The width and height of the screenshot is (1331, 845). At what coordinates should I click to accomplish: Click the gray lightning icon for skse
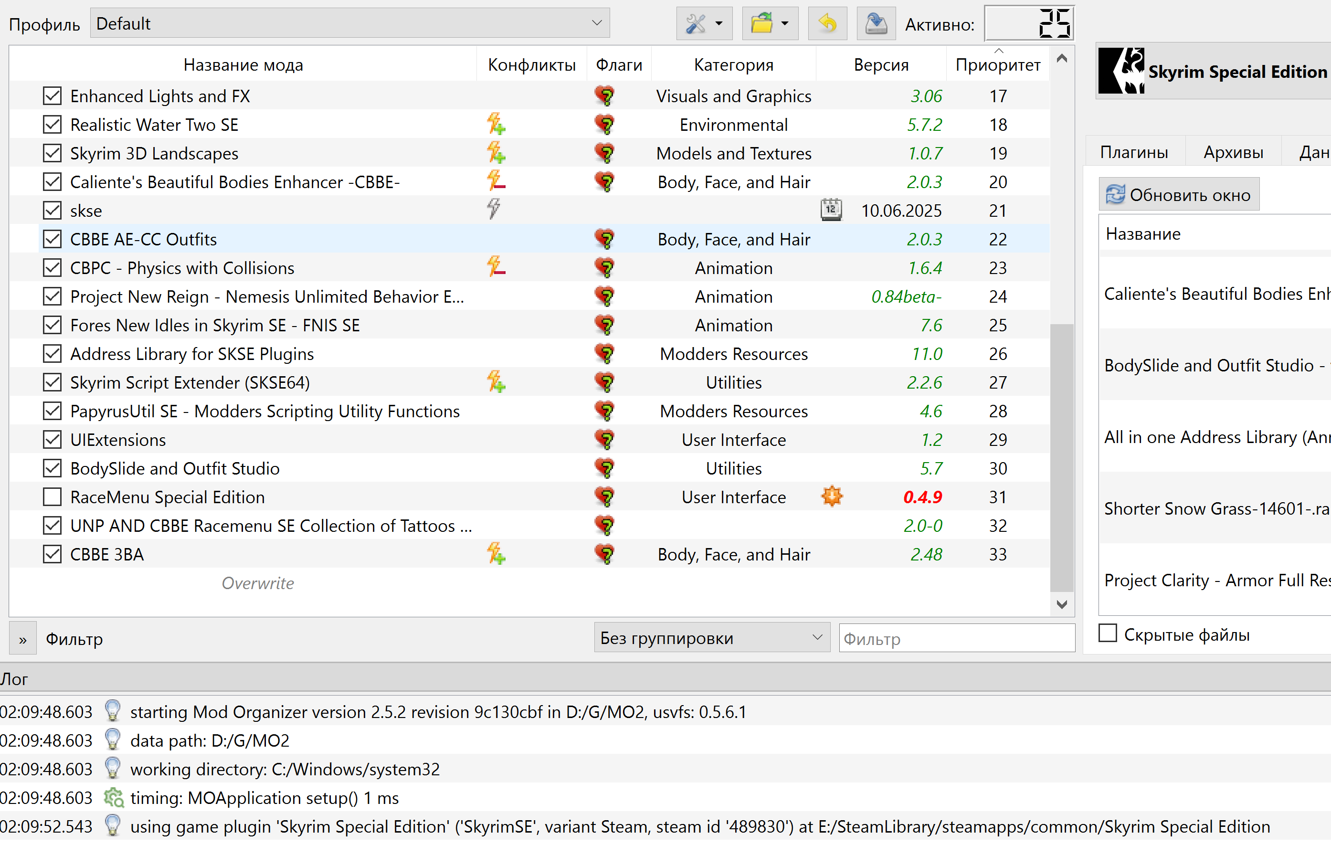coord(494,210)
